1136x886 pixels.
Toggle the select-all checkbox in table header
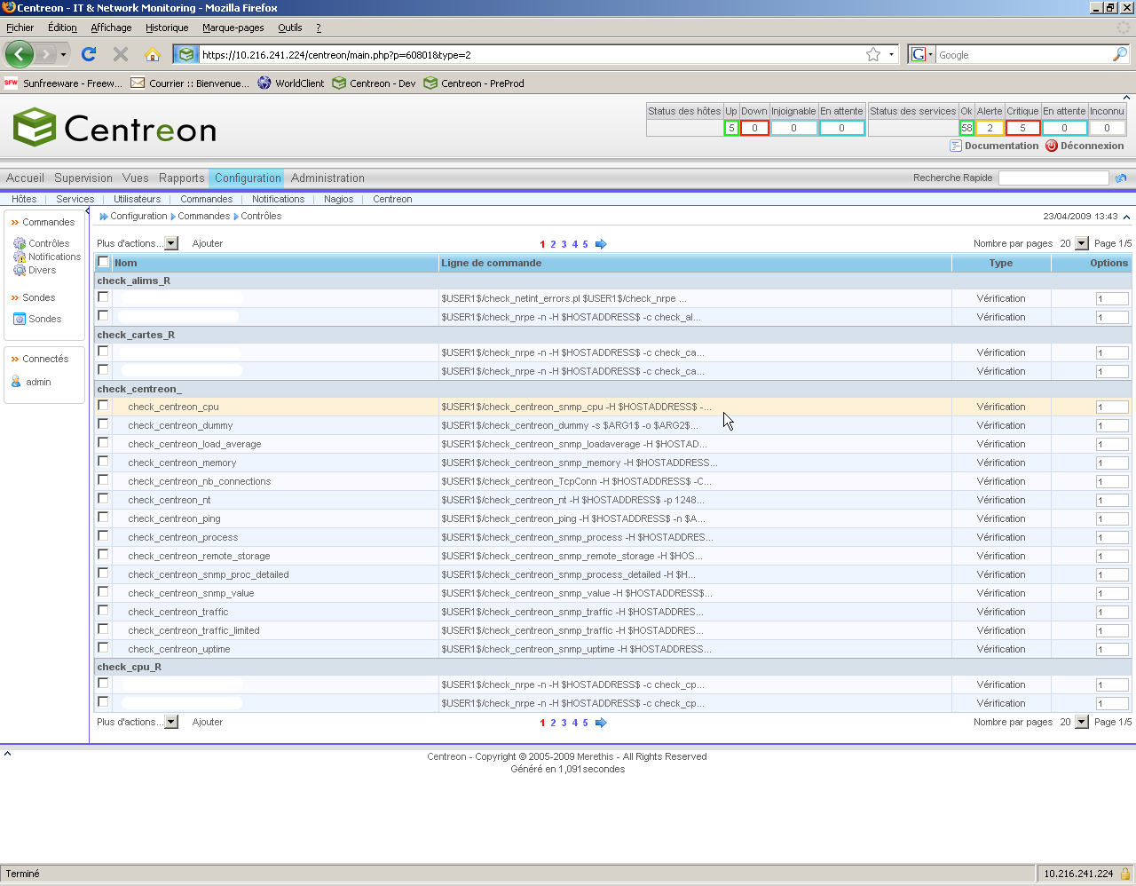pyautogui.click(x=104, y=262)
